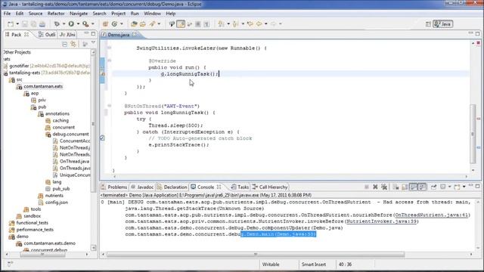
Task: Select the Demo.java editor tab
Action: 119,35
